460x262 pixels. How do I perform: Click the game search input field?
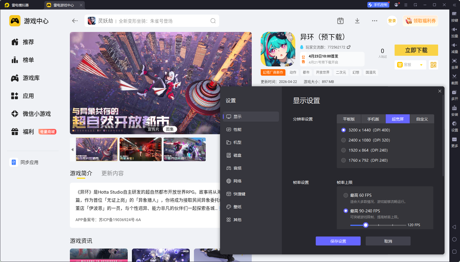(x=152, y=21)
